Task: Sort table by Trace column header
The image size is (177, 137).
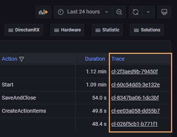Action: [118, 59]
